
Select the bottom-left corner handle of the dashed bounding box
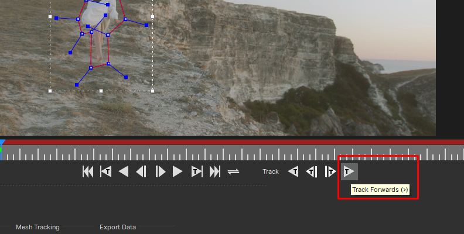tap(50, 91)
